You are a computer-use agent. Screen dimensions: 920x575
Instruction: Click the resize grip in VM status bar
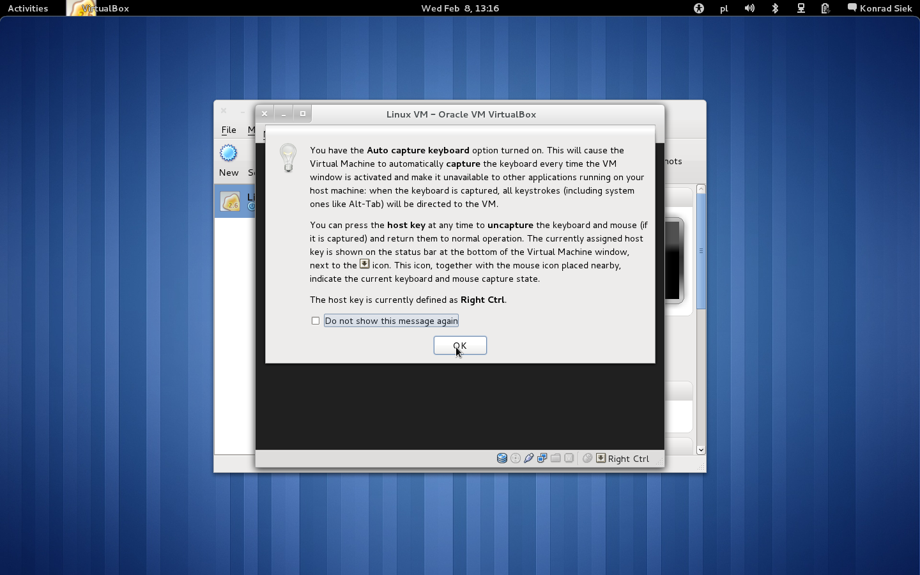pos(659,461)
